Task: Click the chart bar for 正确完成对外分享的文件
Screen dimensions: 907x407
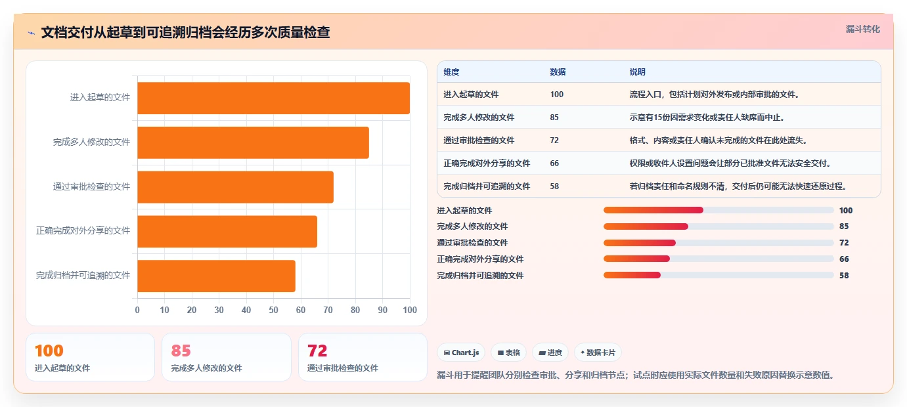Action: 227,231
